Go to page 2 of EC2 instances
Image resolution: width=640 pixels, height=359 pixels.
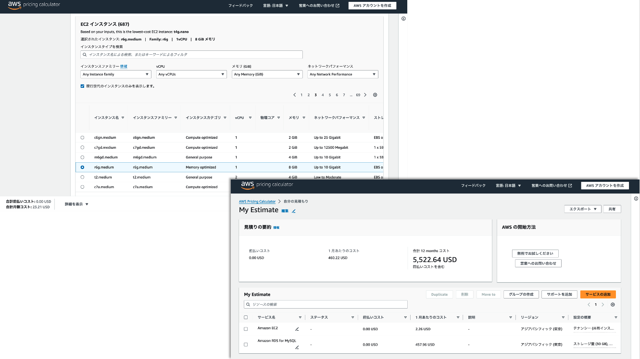309,95
